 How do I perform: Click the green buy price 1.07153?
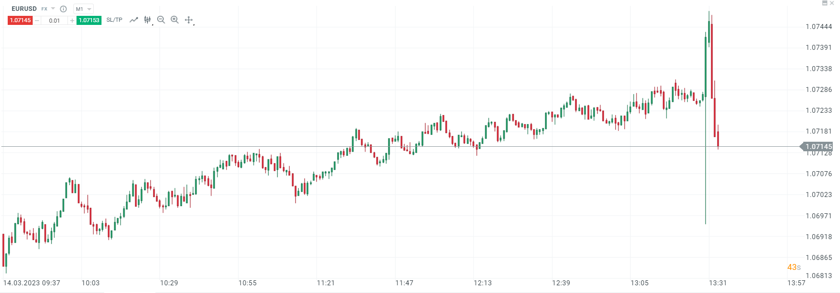click(89, 20)
